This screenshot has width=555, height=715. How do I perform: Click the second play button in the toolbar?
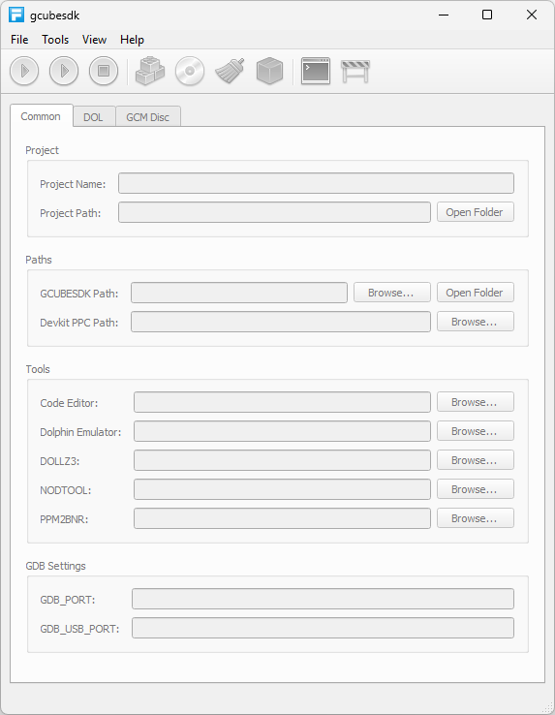(64, 71)
